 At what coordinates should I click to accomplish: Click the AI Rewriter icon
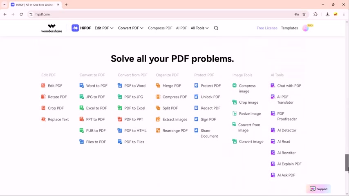point(273,153)
